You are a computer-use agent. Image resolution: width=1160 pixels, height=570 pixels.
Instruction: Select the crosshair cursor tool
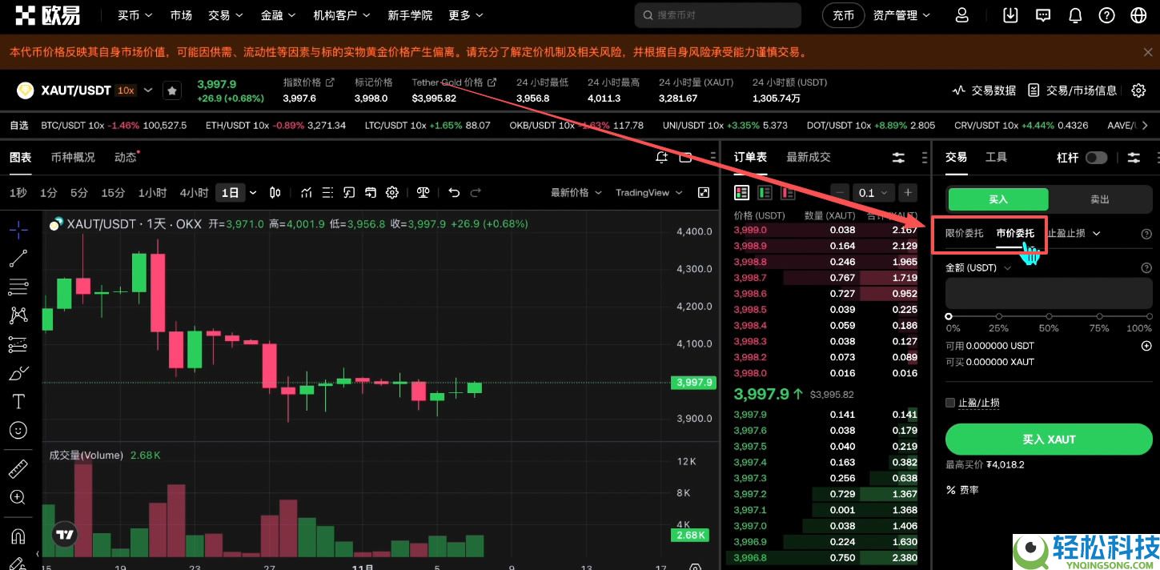click(x=18, y=229)
